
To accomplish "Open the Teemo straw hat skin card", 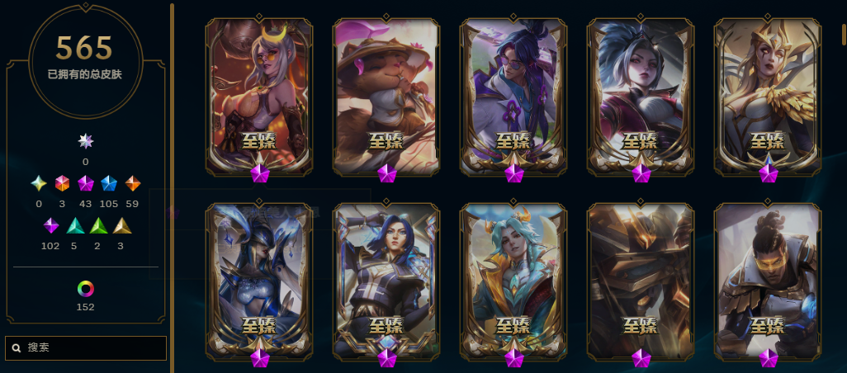I will tap(386, 97).
